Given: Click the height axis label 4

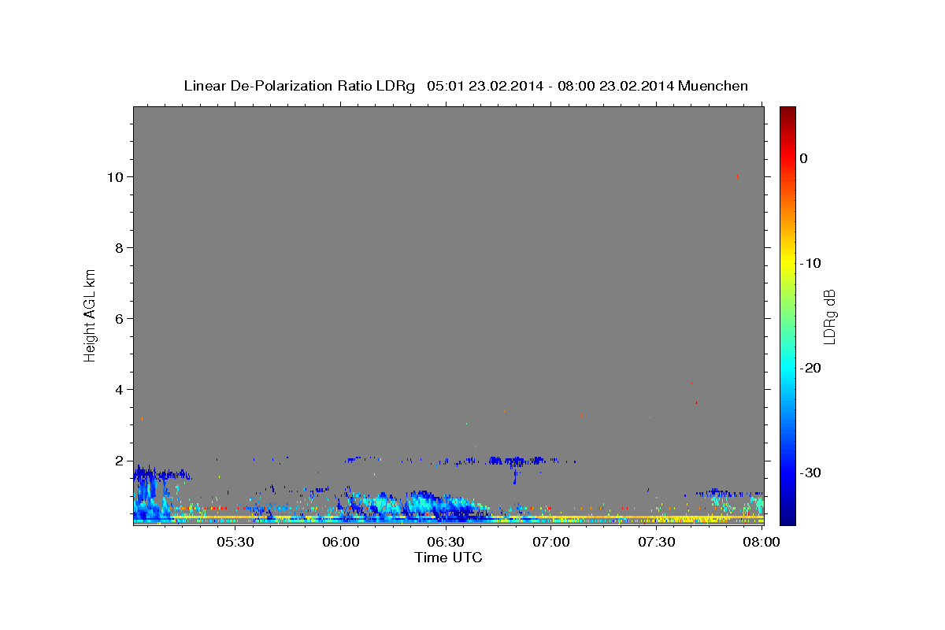Looking at the screenshot, I should tap(118, 390).
